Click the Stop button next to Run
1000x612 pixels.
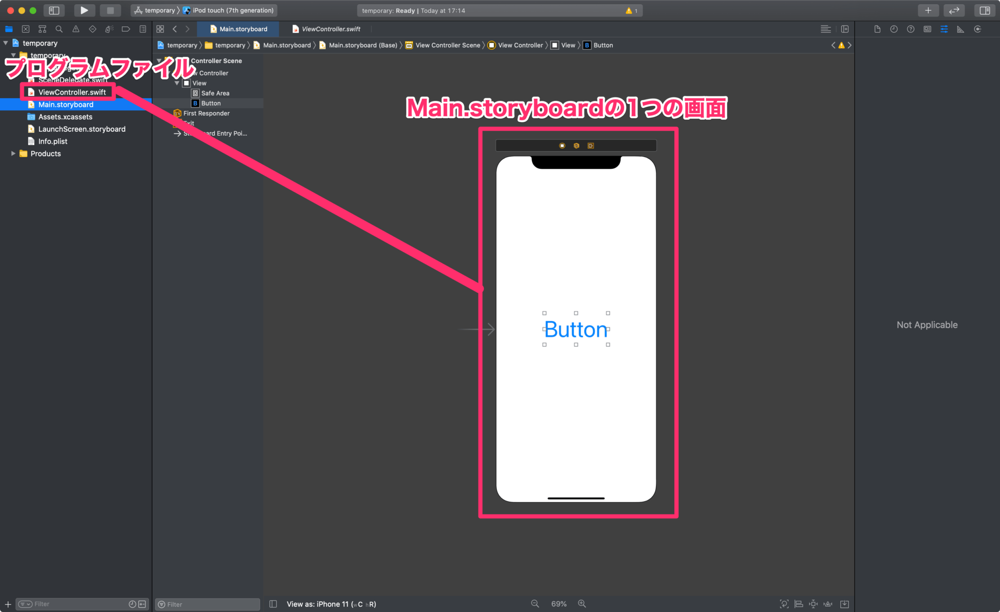coord(110,10)
